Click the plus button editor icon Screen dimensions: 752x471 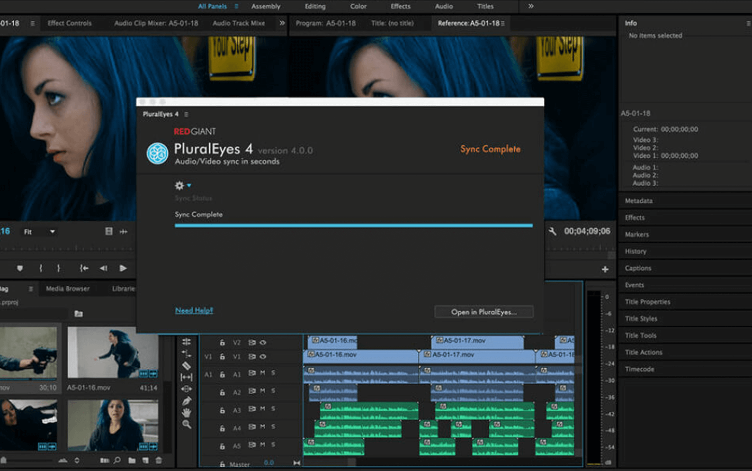pyautogui.click(x=605, y=269)
